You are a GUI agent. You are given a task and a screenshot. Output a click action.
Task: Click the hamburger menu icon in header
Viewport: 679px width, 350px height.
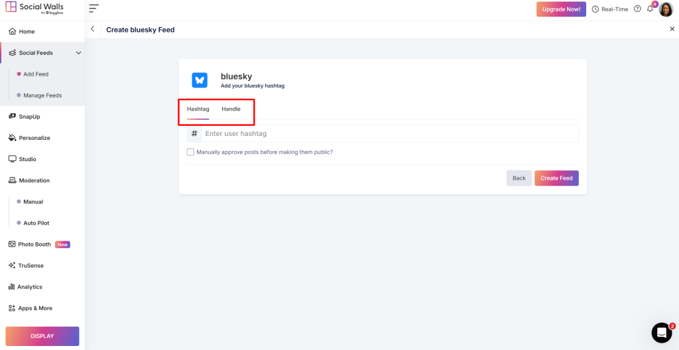[x=93, y=9]
